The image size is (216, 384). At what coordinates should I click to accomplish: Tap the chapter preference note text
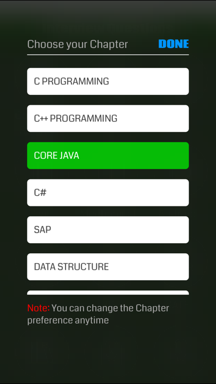click(98, 314)
